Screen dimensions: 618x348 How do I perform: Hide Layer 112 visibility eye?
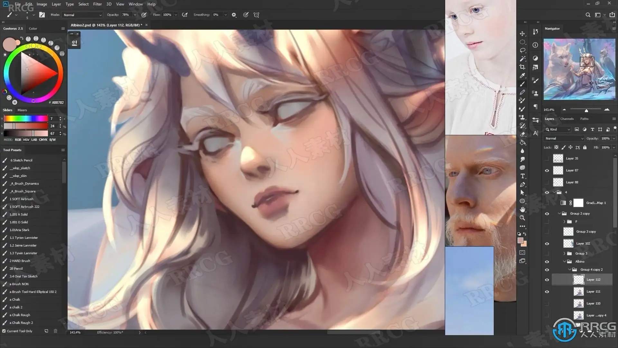pyautogui.click(x=547, y=280)
